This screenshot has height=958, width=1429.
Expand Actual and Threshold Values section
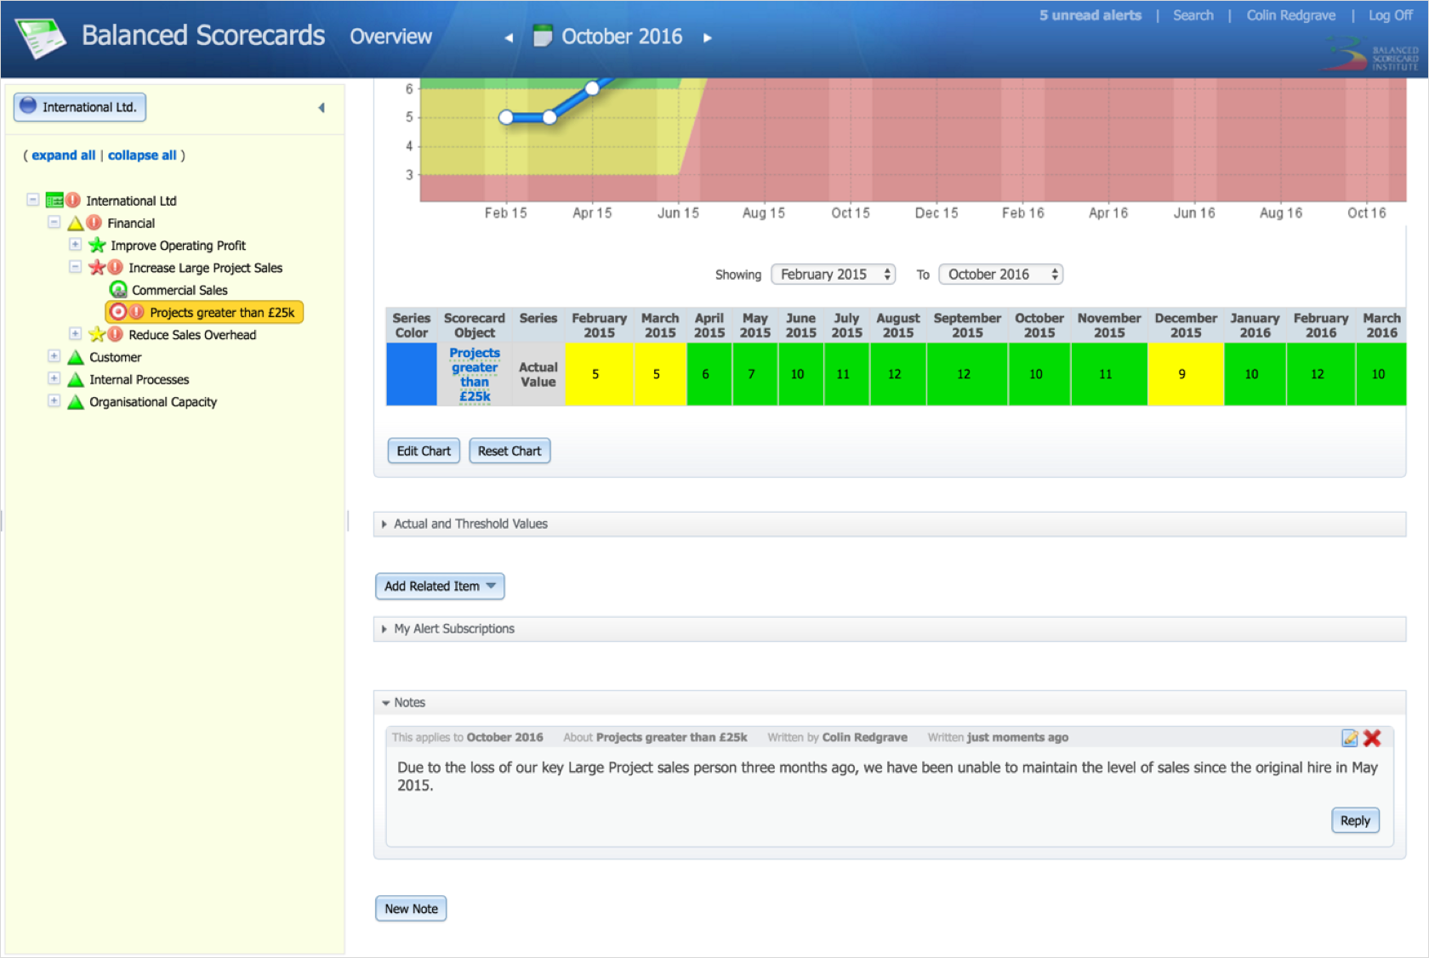tap(889, 524)
